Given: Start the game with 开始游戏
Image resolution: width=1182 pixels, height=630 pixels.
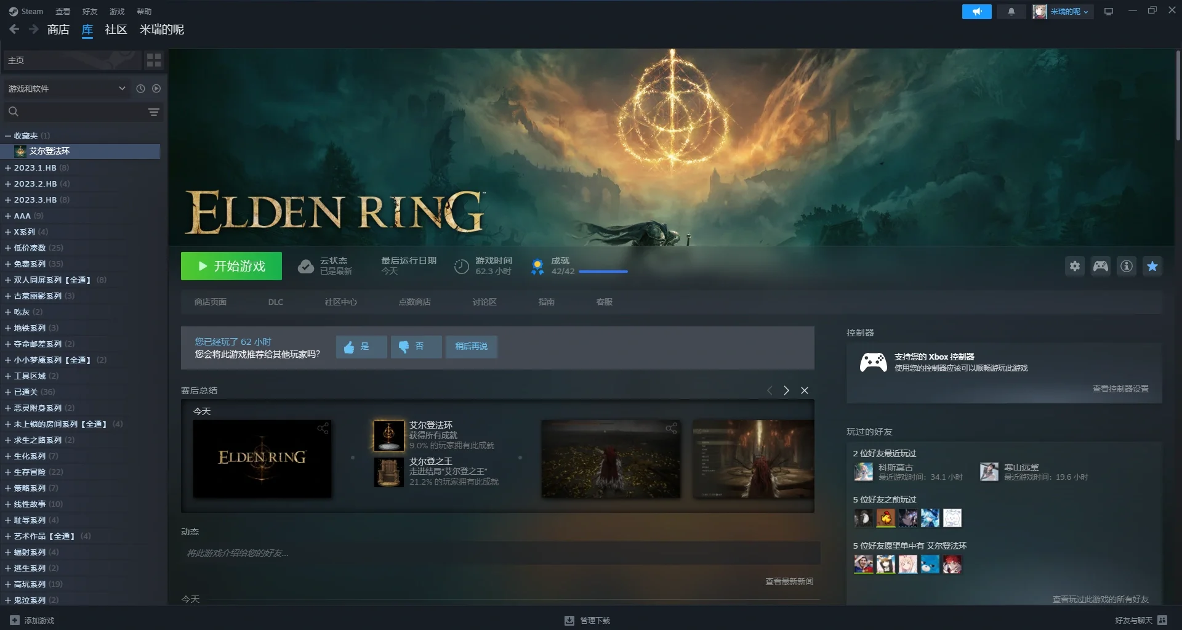Looking at the screenshot, I should [231, 266].
